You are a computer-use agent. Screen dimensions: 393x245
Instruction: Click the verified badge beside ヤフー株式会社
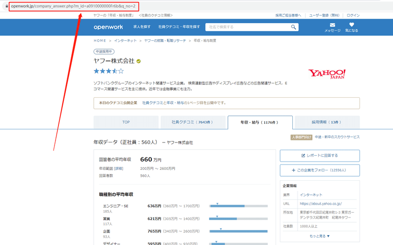point(139,61)
